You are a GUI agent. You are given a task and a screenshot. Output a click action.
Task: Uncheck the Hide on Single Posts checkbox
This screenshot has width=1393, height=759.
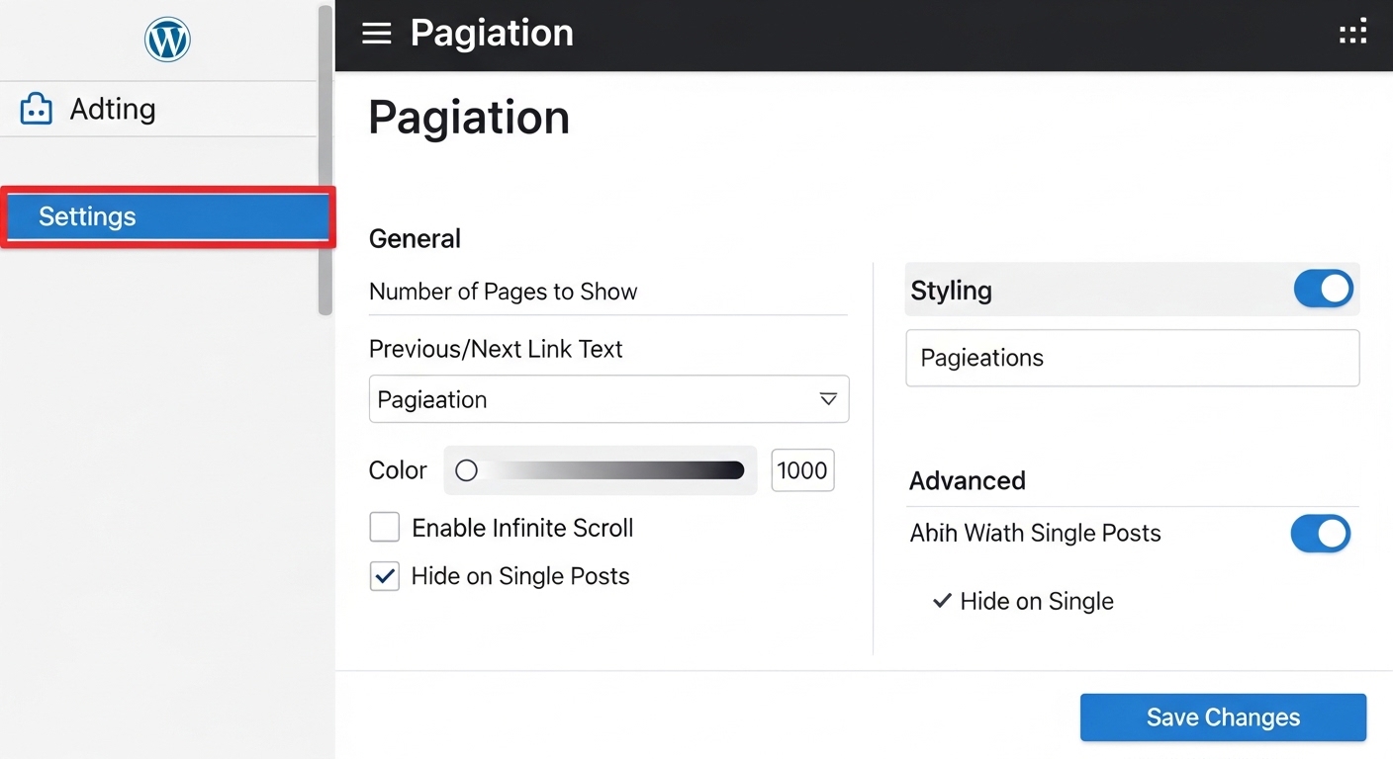click(384, 576)
